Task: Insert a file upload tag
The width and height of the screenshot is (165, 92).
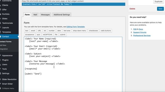Action: point(56,35)
